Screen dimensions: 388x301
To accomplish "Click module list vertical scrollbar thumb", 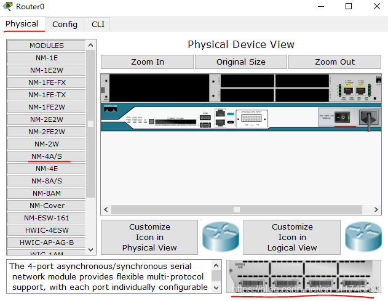I will coord(91,124).
